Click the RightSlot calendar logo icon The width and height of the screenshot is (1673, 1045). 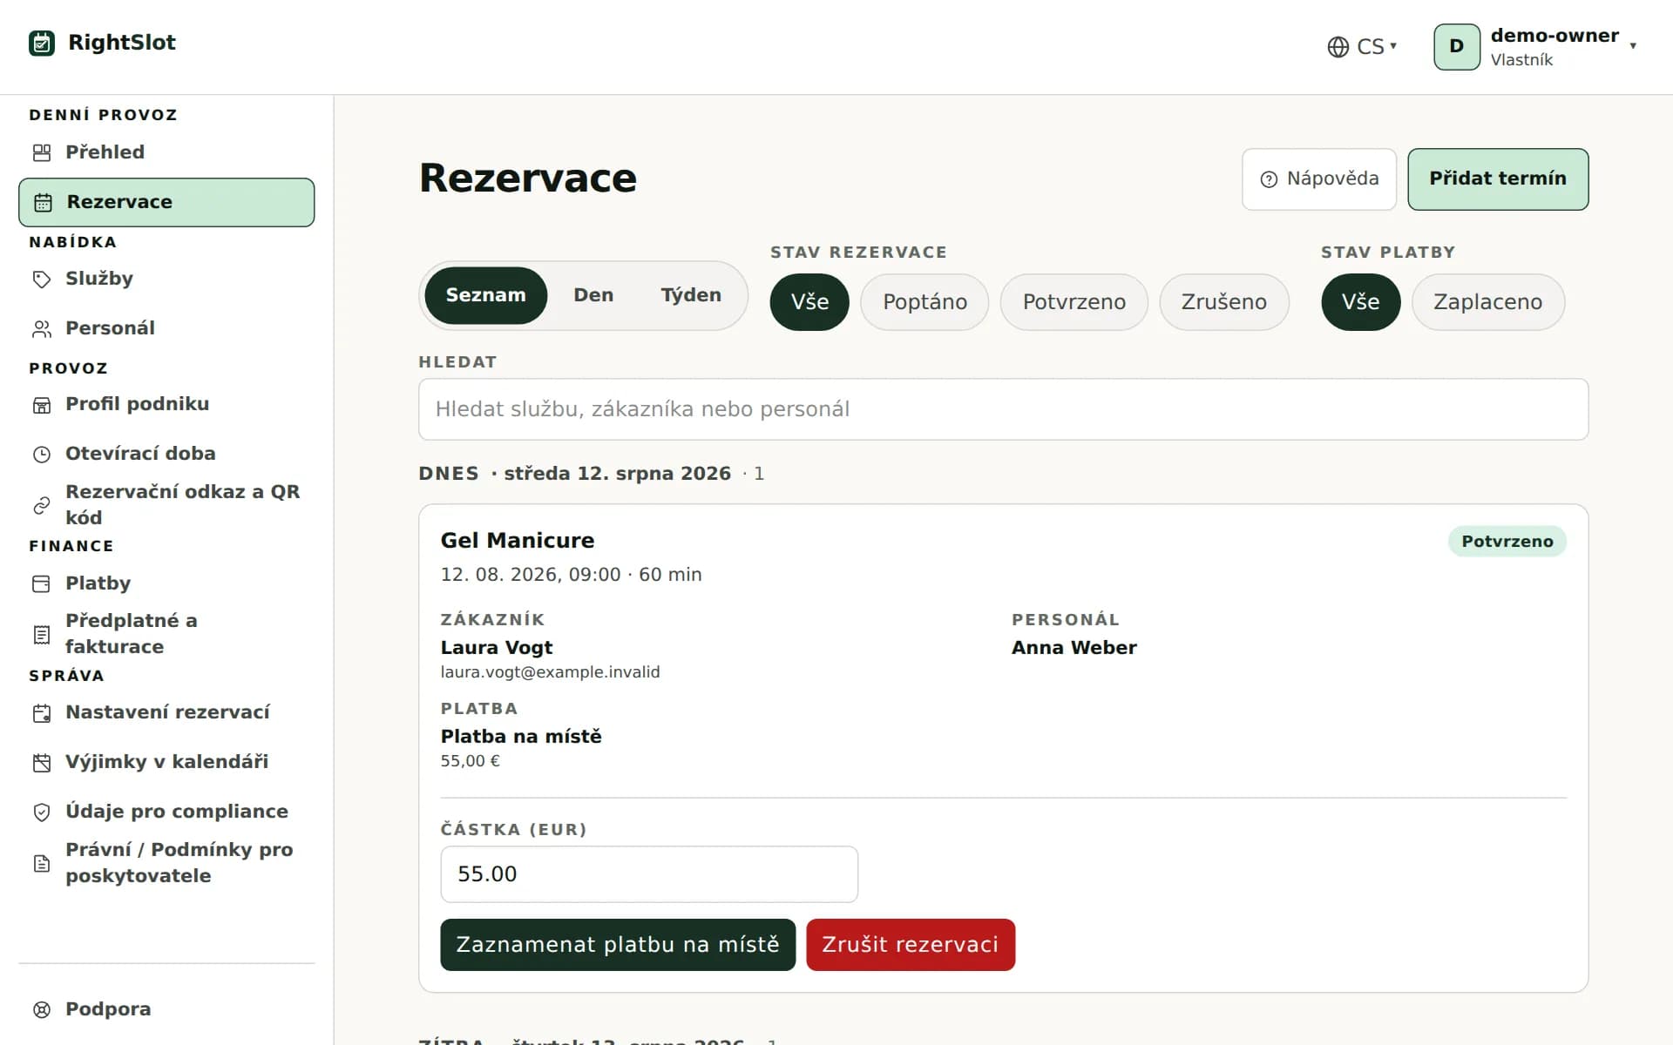point(42,43)
